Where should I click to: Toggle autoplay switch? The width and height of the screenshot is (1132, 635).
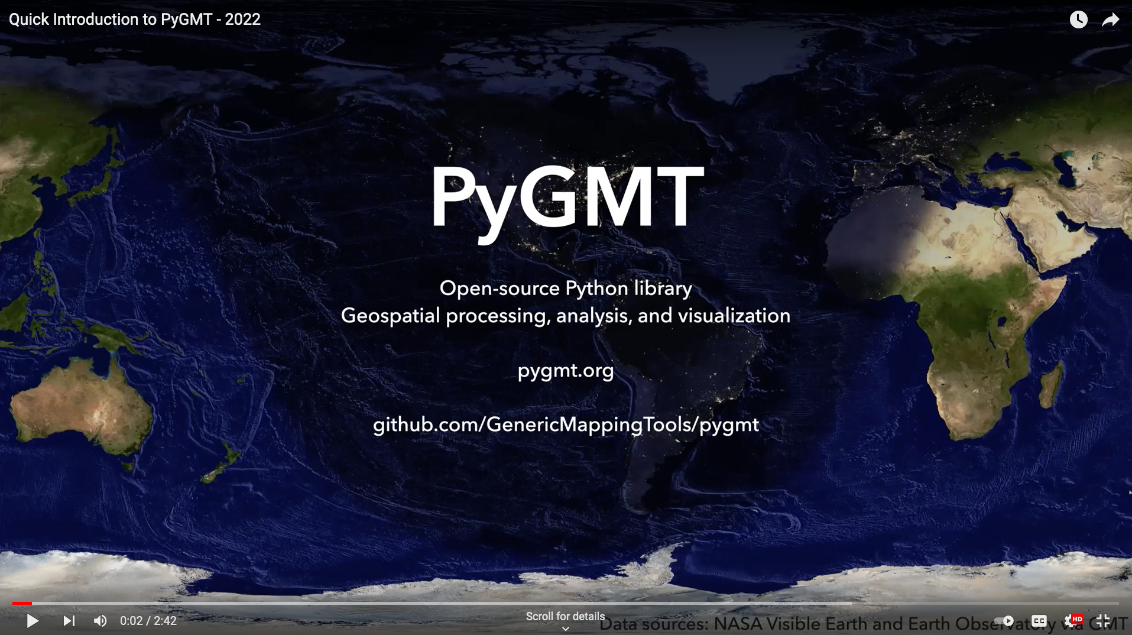[x=1004, y=621]
